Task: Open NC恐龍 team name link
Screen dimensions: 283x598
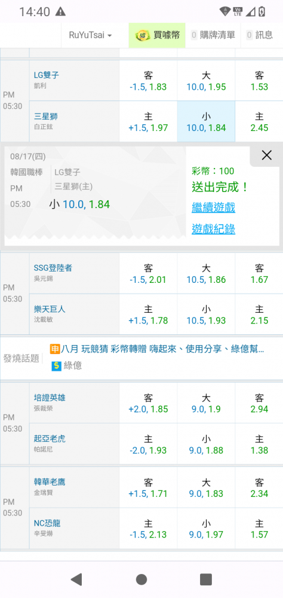Action: point(47,523)
